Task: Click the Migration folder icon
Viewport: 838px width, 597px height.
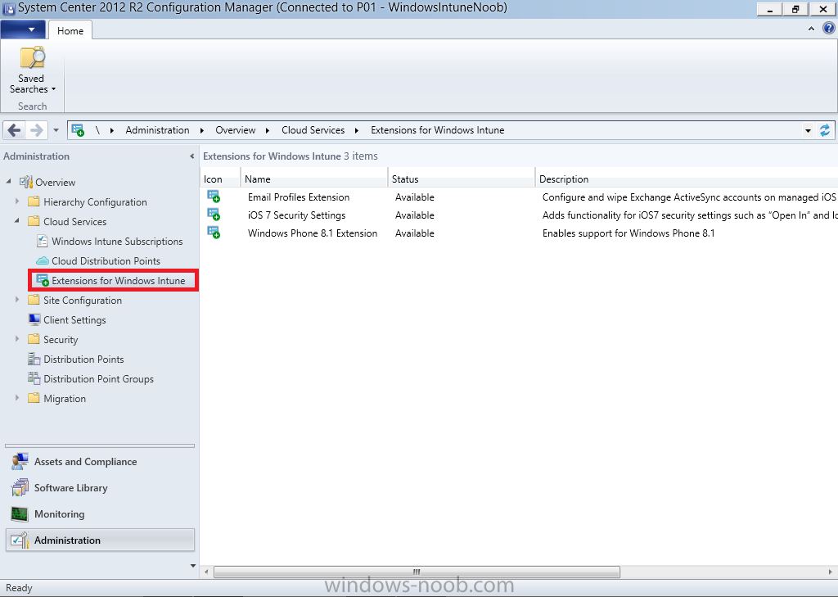Action: click(x=34, y=398)
